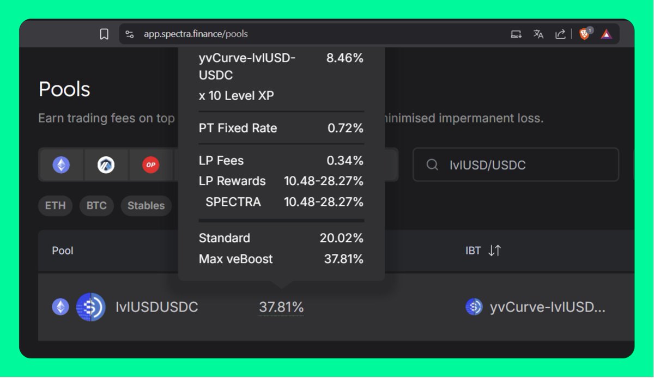Image resolution: width=654 pixels, height=378 pixels.
Task: Click the x 10 Level XP line
Action: [236, 96]
